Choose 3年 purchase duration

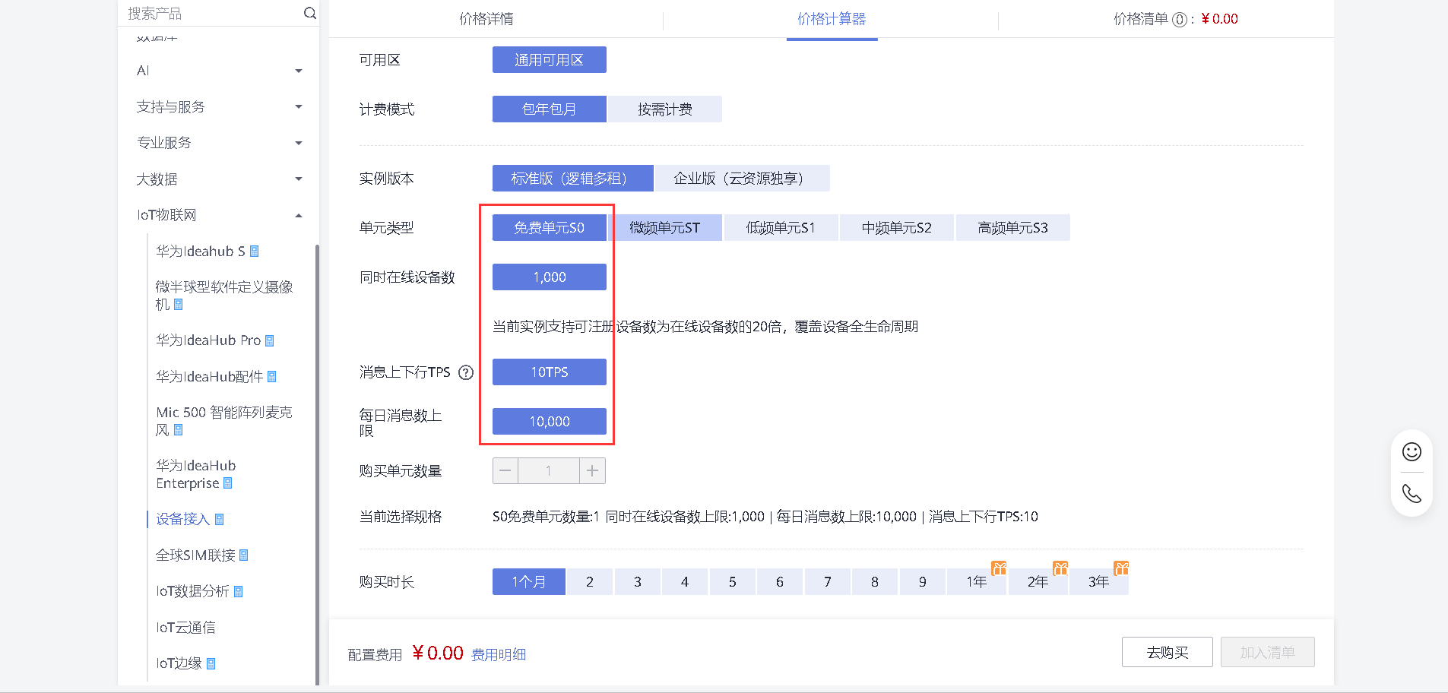(1098, 582)
